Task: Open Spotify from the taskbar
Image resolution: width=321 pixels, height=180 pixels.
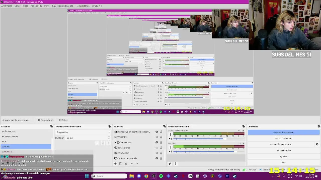Action: pos(161,176)
